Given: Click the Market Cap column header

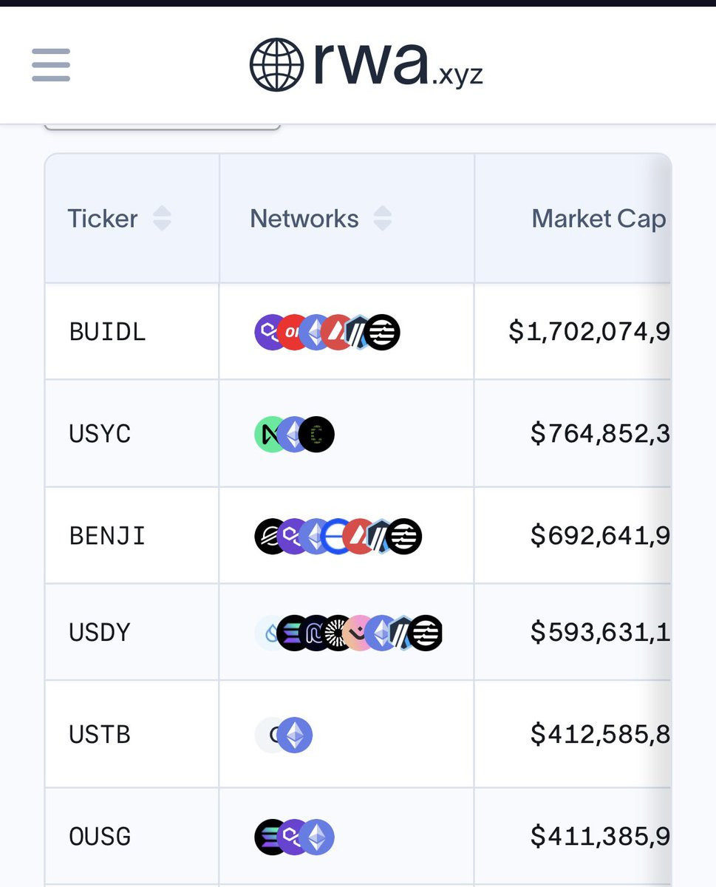Looking at the screenshot, I should [x=599, y=219].
